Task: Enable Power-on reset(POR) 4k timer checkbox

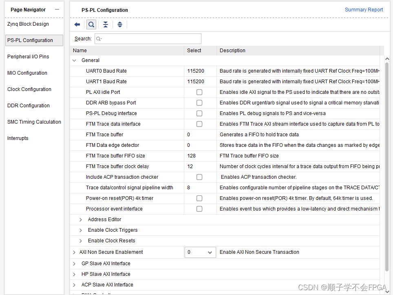Action: (x=199, y=198)
